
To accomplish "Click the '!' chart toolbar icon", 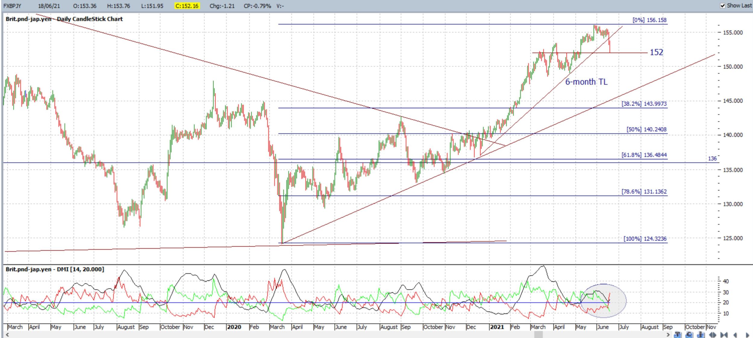I will tap(701, 335).
